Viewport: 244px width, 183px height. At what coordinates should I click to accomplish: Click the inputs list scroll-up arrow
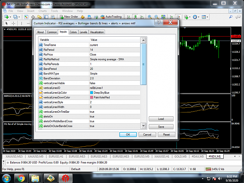point(143,41)
